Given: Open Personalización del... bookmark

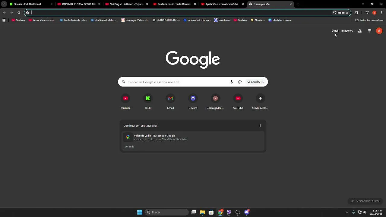Looking at the screenshot, I should (42, 20).
